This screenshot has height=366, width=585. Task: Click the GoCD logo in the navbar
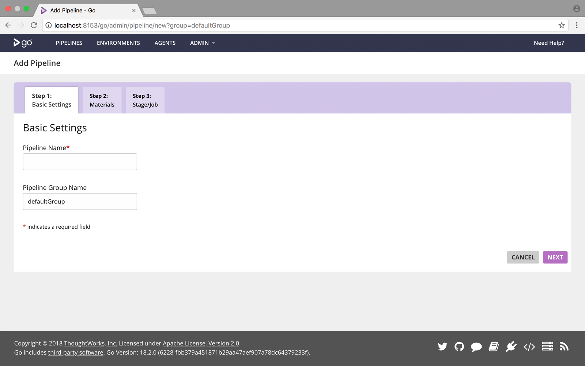click(23, 43)
